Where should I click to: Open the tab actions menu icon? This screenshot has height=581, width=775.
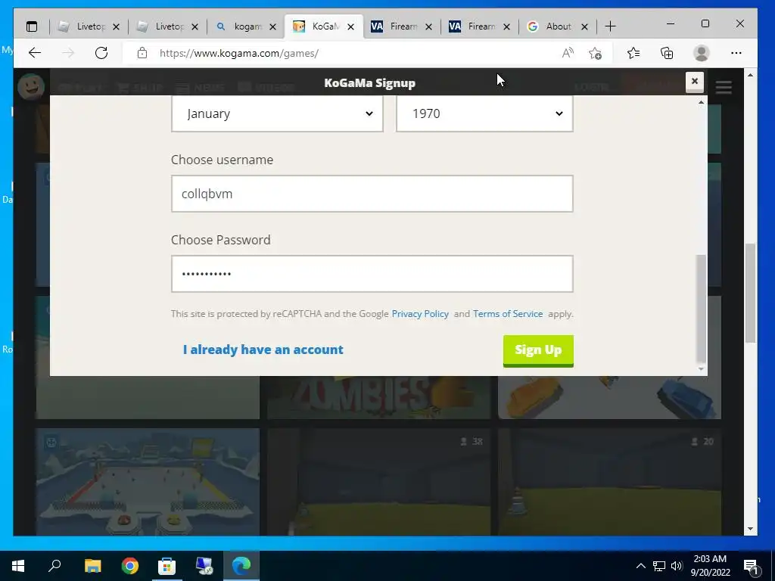click(32, 26)
